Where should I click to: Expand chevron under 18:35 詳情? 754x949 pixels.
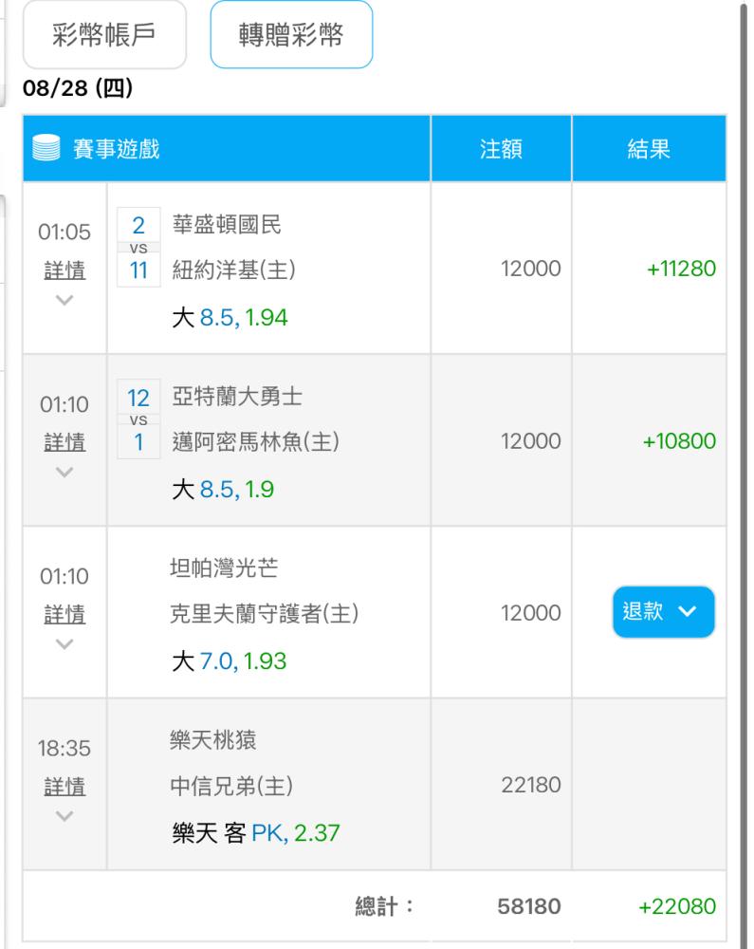click(64, 816)
